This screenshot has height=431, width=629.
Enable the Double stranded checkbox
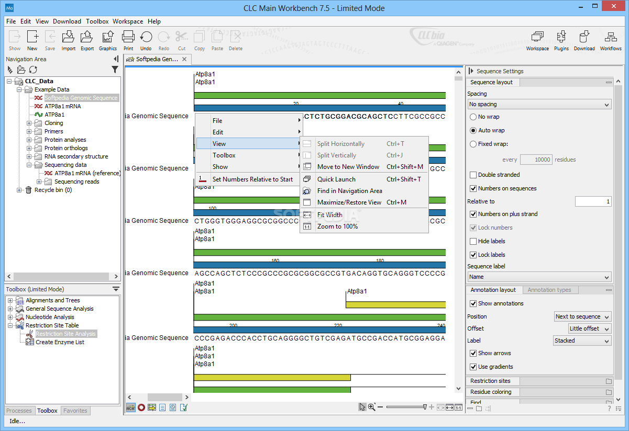click(x=473, y=175)
